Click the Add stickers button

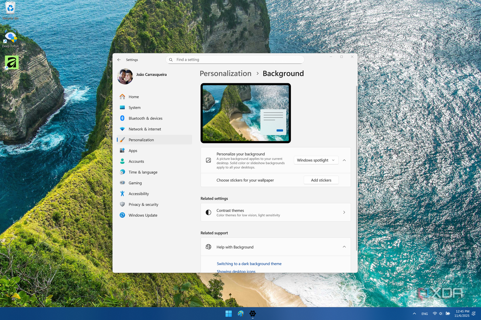click(321, 180)
